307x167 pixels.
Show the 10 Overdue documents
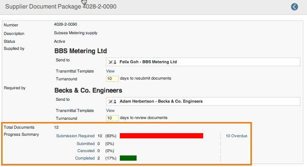[236, 136]
